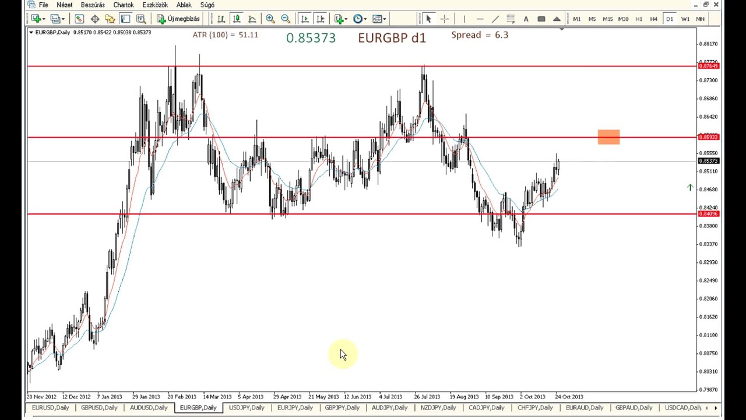The width and height of the screenshot is (746, 420).
Task: Select the trendline drawing tool
Action: pyautogui.click(x=495, y=19)
